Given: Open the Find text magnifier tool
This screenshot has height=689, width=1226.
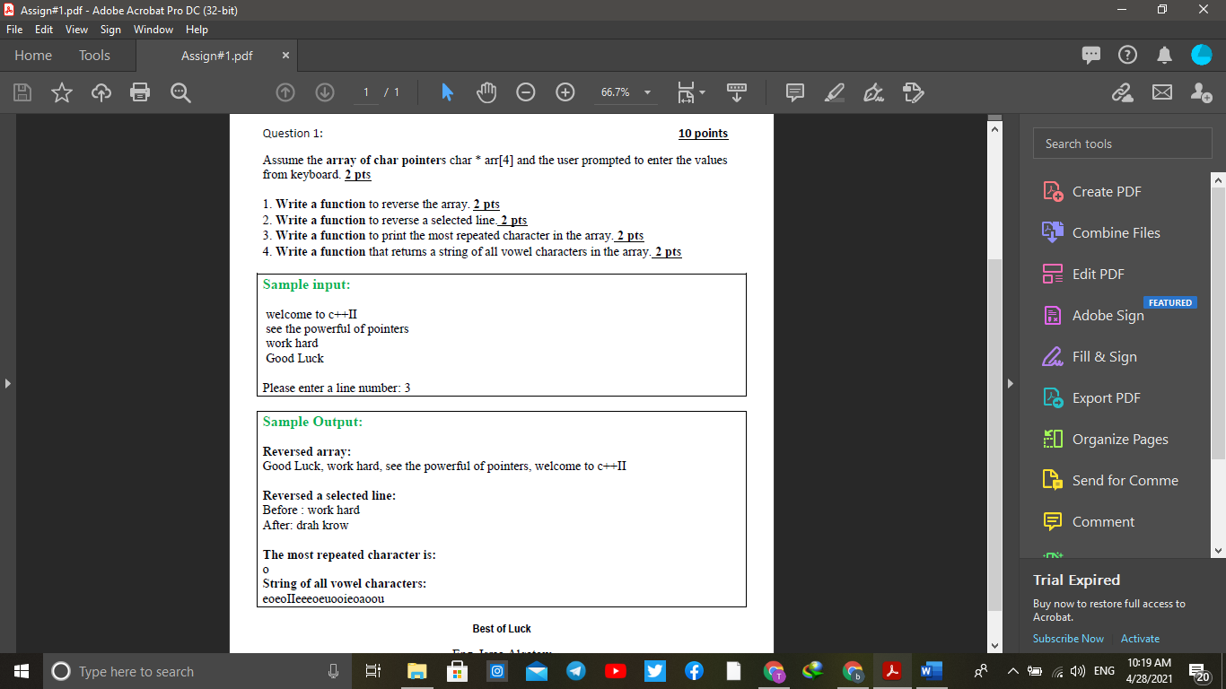Looking at the screenshot, I should coord(180,92).
